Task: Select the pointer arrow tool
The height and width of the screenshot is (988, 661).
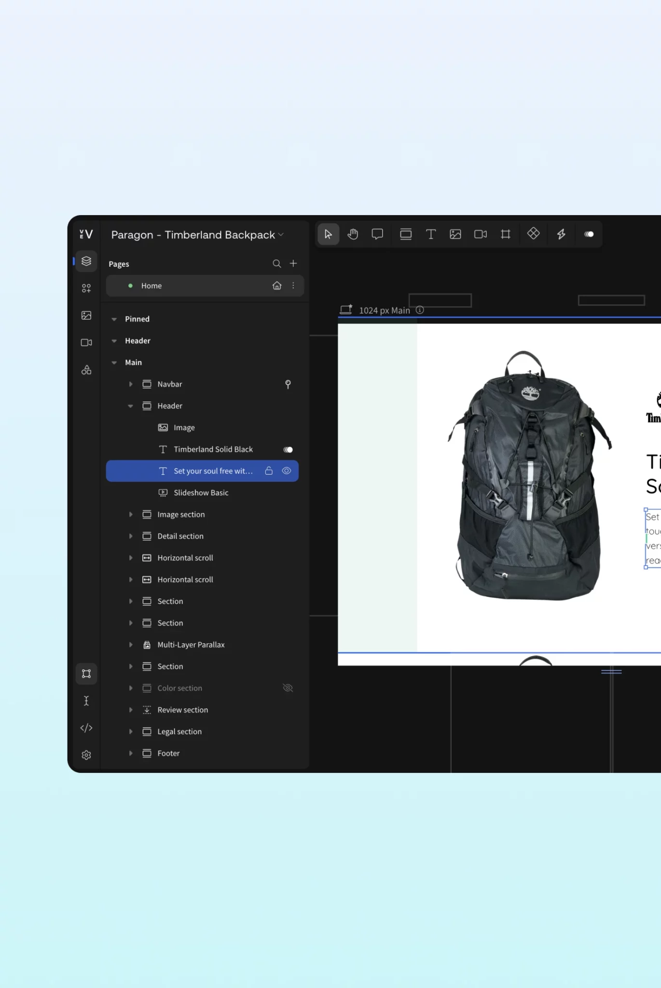Action: point(328,234)
